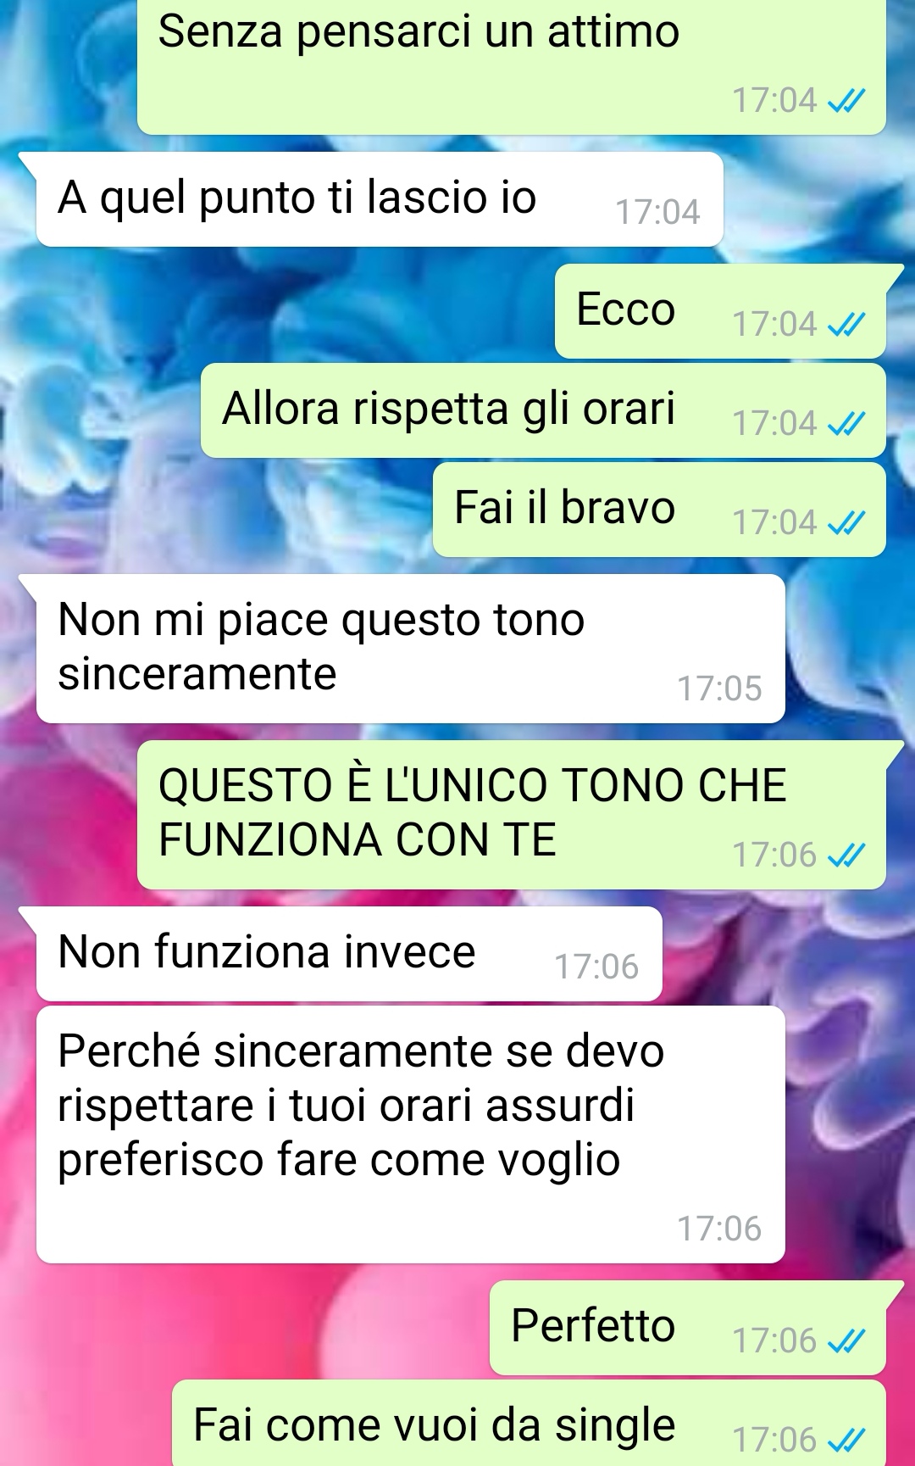Select 'Fai come vuoi da single' message
This screenshot has height=1466, width=915.
(529, 1423)
